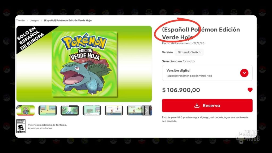Select the fifth gameplay screenshot thumbnail
The image size is (272, 153).
click(114, 110)
